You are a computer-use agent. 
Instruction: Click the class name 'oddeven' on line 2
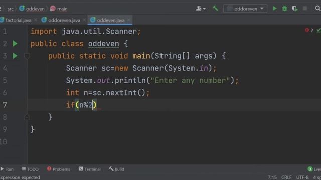[104, 44]
